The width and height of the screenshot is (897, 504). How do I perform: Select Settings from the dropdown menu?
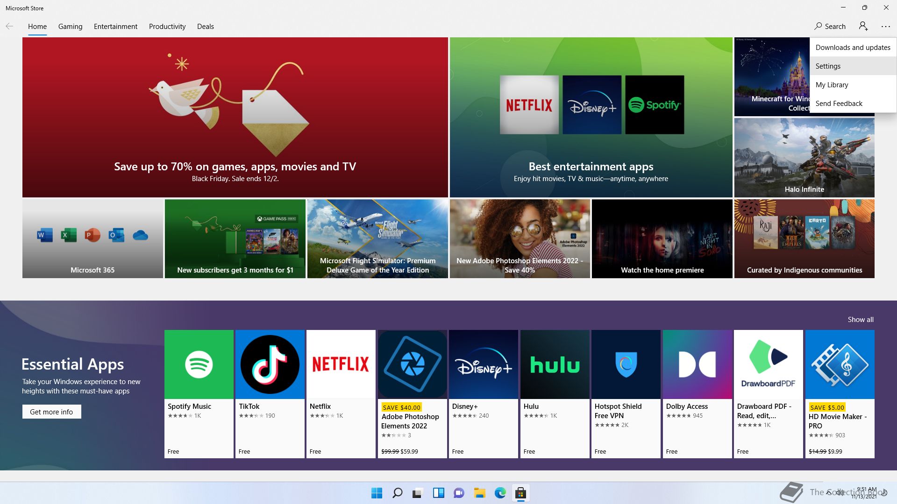pyautogui.click(x=853, y=66)
